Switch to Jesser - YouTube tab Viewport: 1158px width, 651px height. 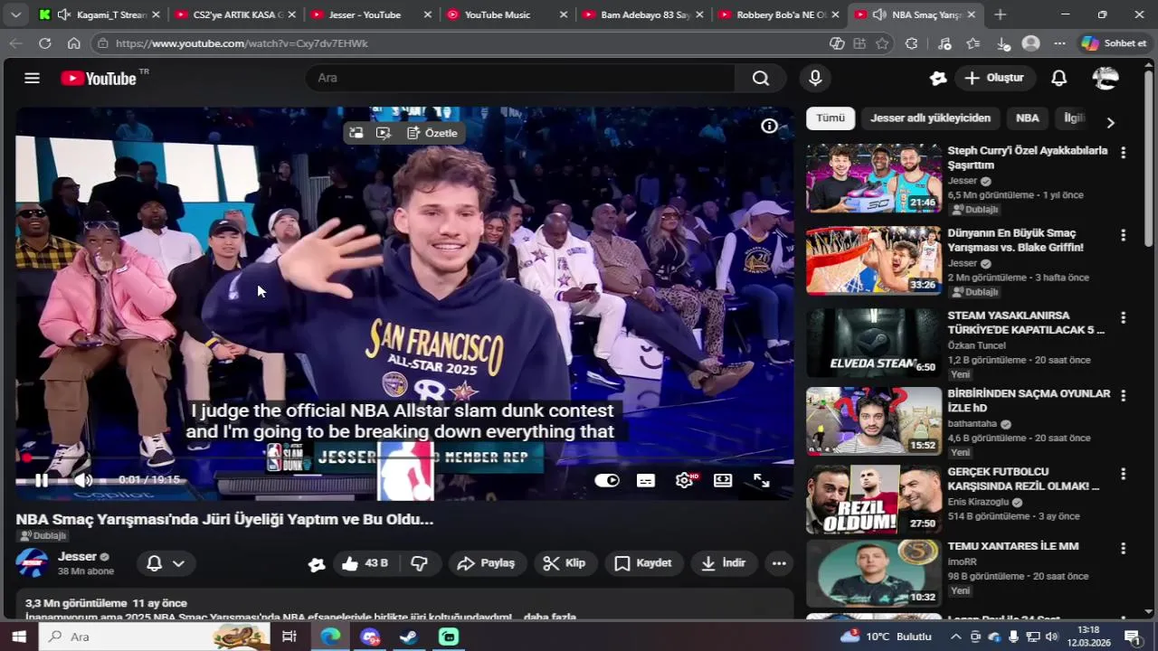tap(371, 14)
